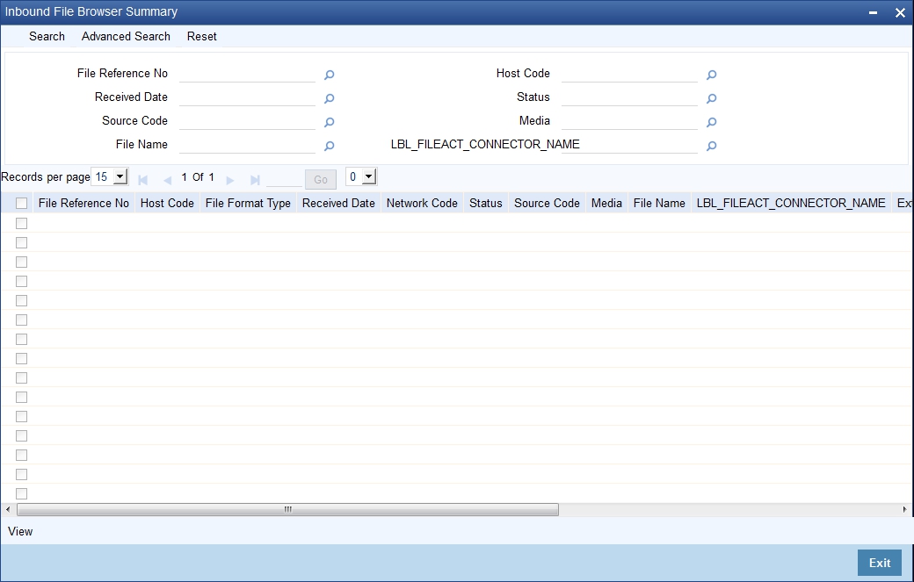Sort by Network Code column header
The width and height of the screenshot is (914, 582).
click(422, 203)
